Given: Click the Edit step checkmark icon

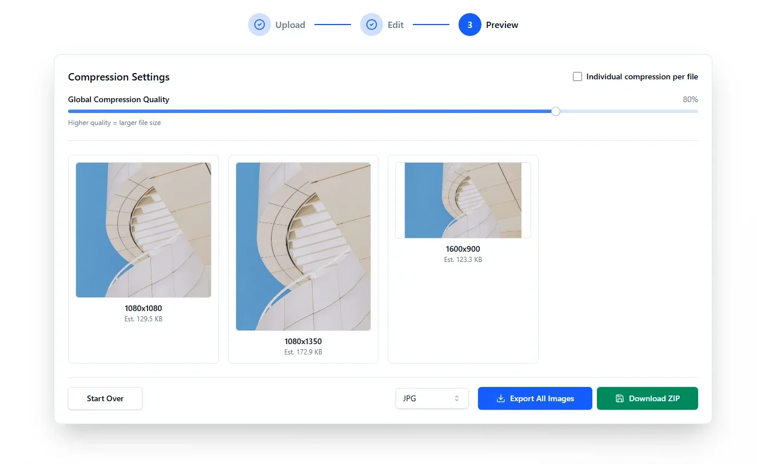Looking at the screenshot, I should (371, 25).
